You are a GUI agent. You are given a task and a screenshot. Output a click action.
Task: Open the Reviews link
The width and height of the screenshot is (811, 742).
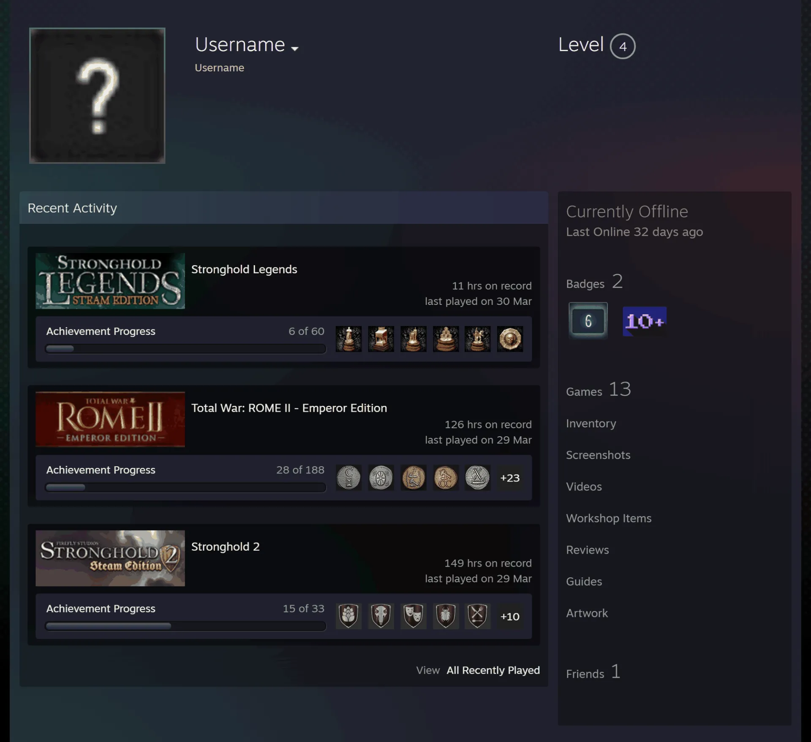[x=588, y=550]
